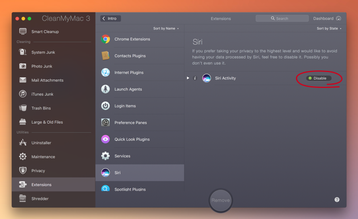Click Siri icon in extensions list

click(105, 172)
